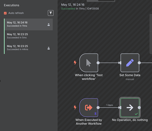The image size is (152, 131).
Task: Click the Executions panel heading
Action: (x=12, y=5)
